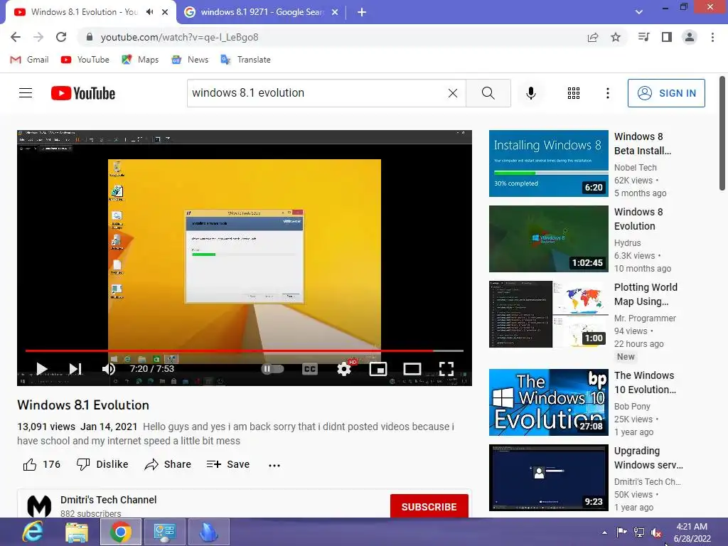Open News bookmark
The height and width of the screenshot is (546, 728).
[190, 60]
